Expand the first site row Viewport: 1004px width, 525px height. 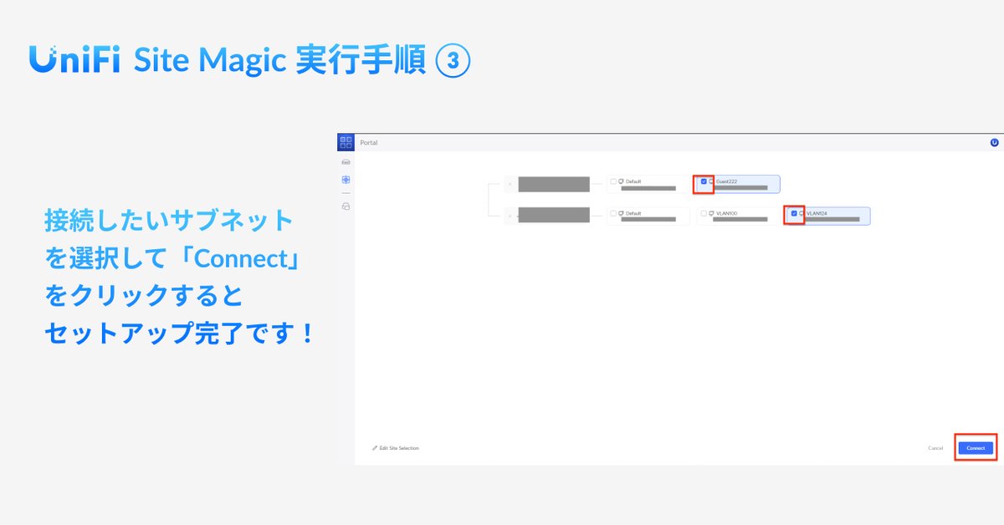[x=510, y=183]
